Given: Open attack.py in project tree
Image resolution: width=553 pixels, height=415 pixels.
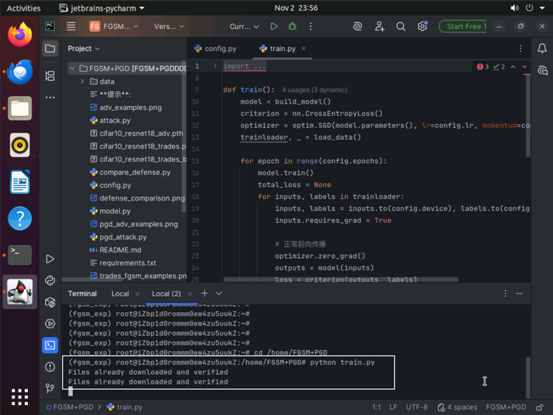Looking at the screenshot, I should pyautogui.click(x=115, y=120).
